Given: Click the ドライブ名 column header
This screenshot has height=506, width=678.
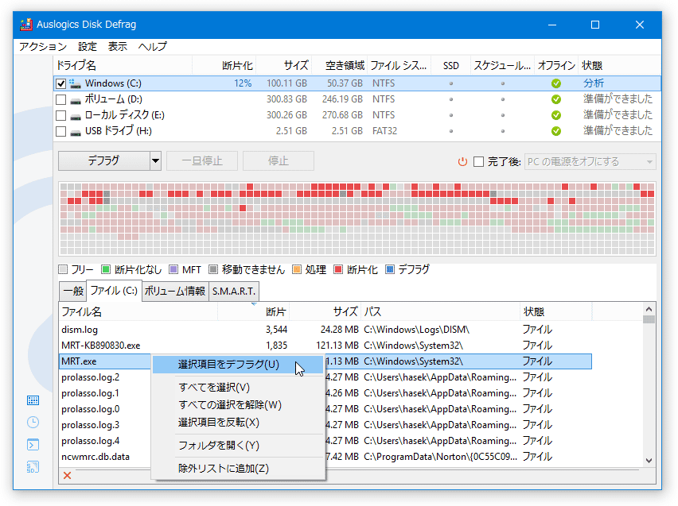Looking at the screenshot, I should click(123, 66).
